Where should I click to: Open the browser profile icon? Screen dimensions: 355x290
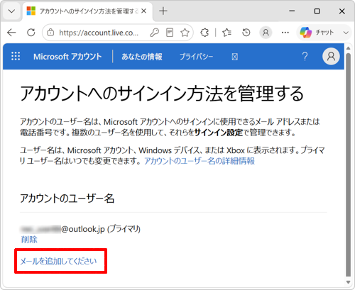(x=266, y=33)
